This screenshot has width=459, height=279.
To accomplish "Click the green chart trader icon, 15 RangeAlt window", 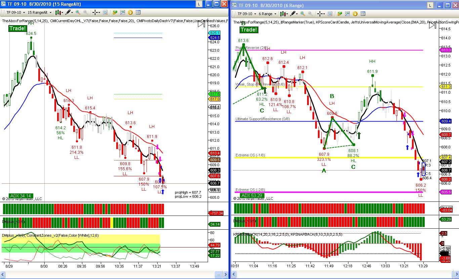I will (115, 12).
